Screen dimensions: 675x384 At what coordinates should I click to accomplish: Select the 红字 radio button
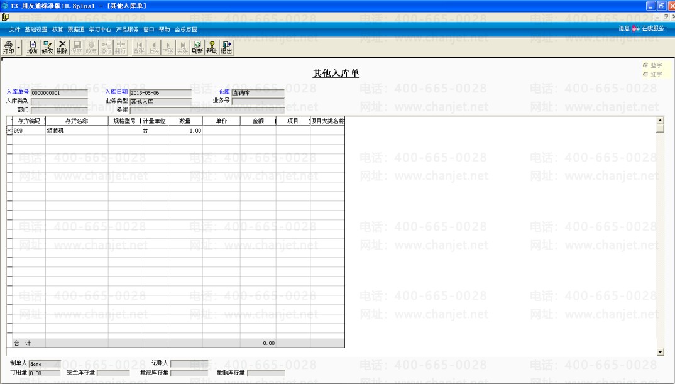[x=645, y=75]
